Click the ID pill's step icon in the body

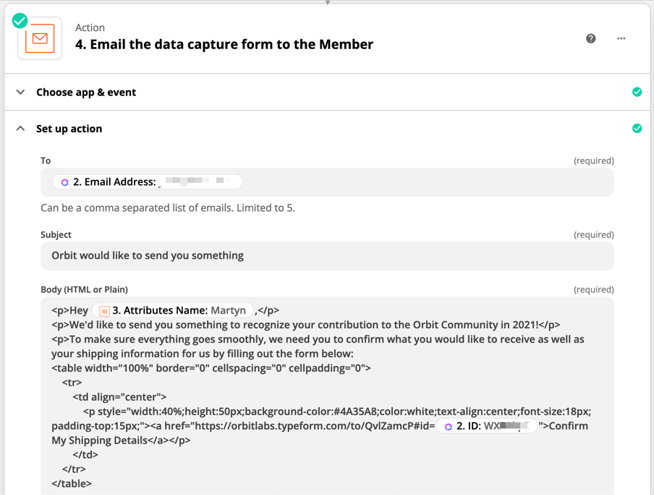pyautogui.click(x=449, y=426)
